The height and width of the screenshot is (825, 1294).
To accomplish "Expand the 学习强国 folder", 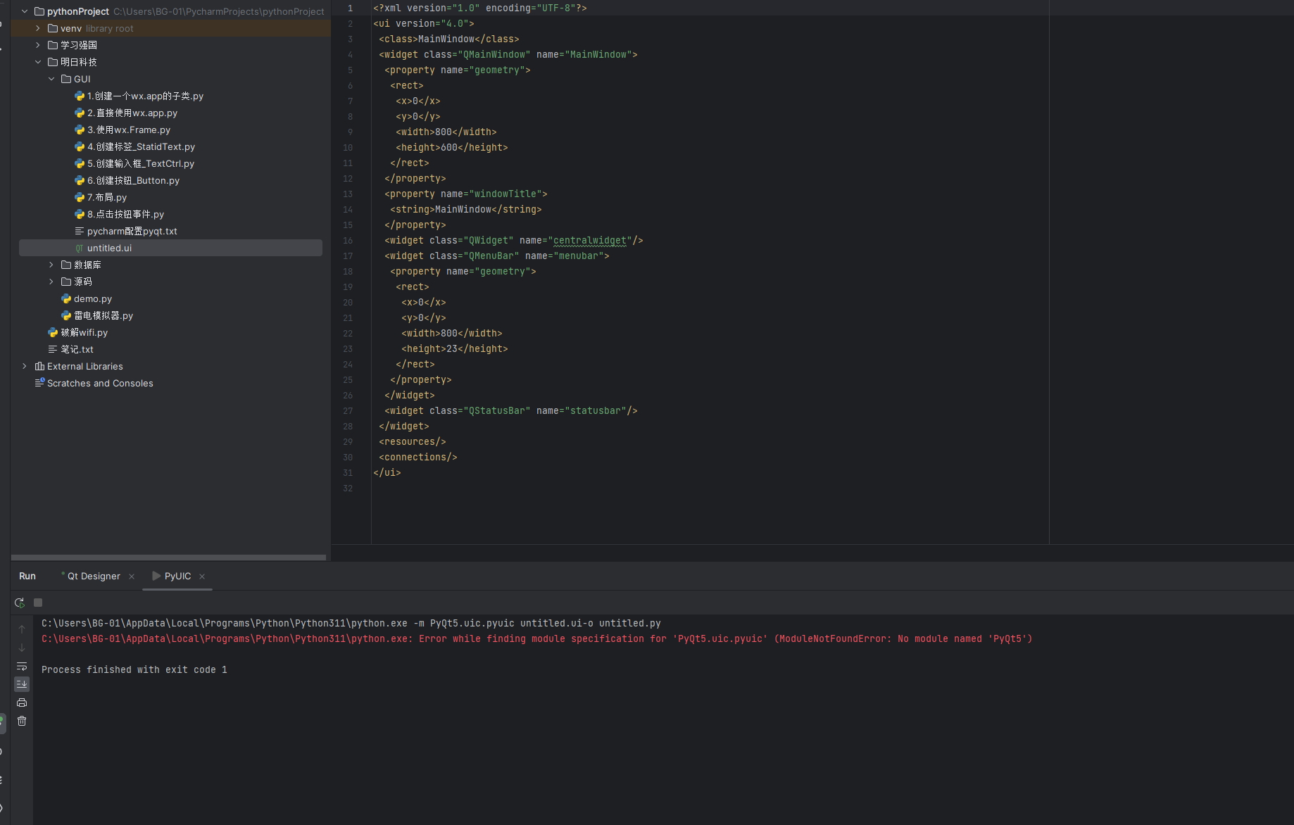I will coord(38,45).
